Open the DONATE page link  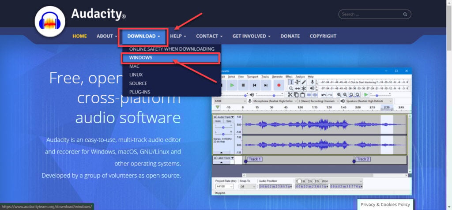coord(290,36)
